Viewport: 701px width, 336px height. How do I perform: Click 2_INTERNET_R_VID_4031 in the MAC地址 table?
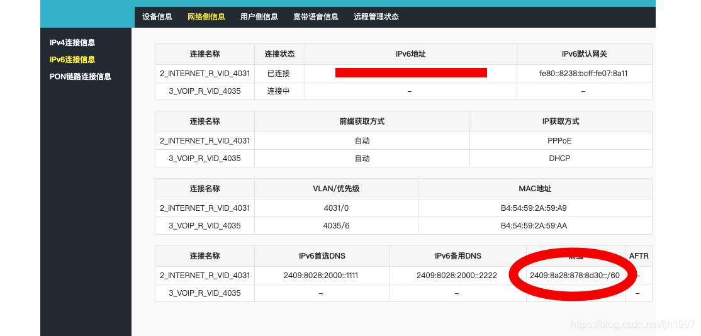(x=205, y=208)
